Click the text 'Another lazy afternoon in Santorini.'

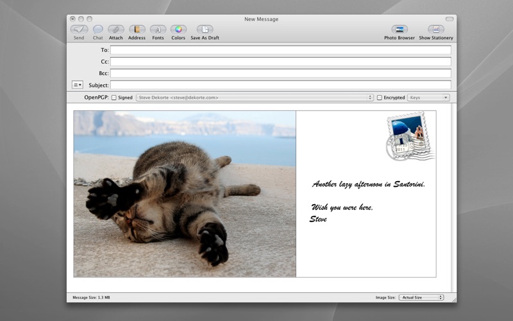point(369,184)
